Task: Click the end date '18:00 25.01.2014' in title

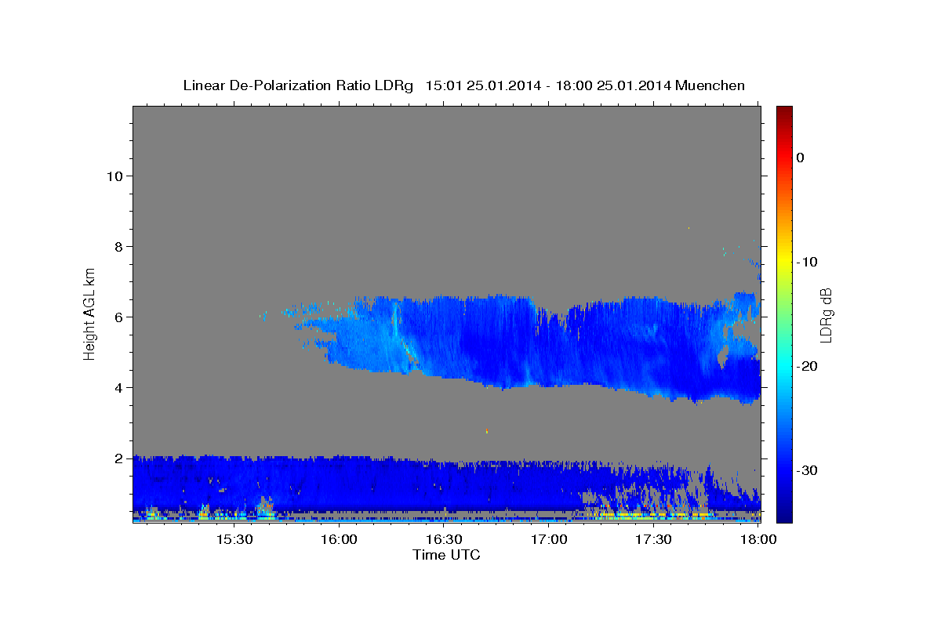Action: point(612,85)
